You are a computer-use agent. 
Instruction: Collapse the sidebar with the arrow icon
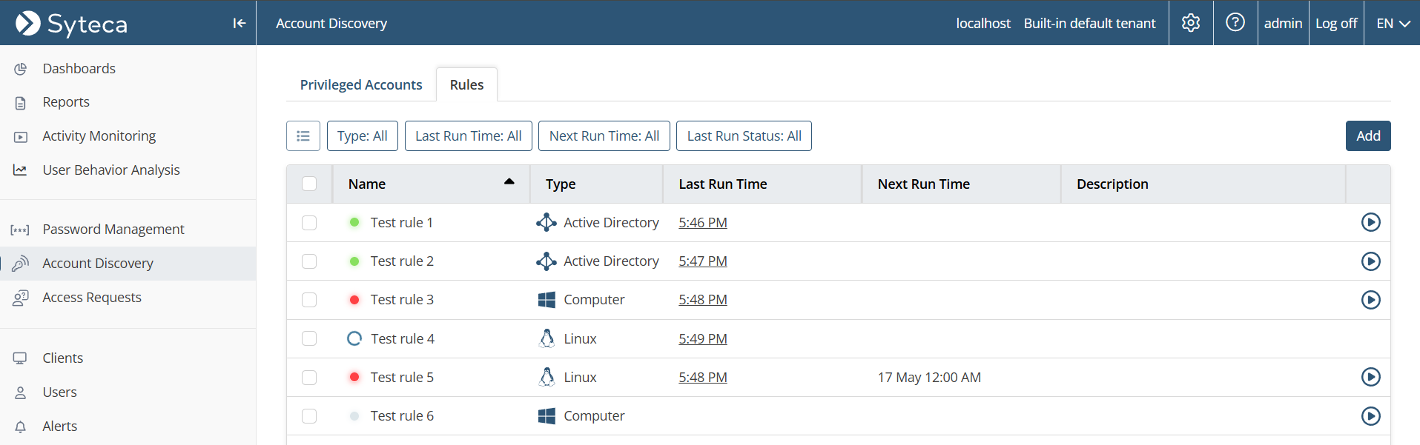pyautogui.click(x=239, y=23)
